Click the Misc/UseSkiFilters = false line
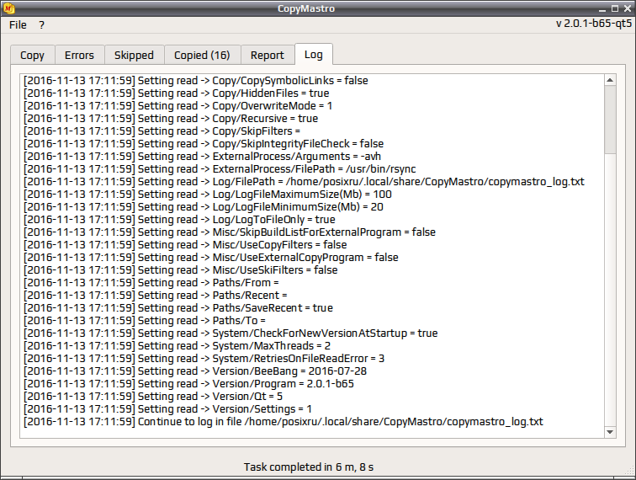This screenshot has width=636, height=480. (x=181, y=269)
